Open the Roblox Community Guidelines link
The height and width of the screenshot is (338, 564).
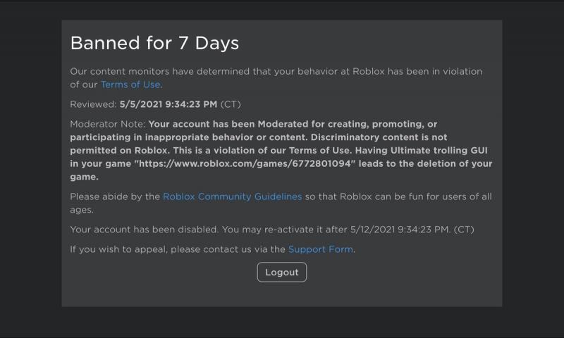click(233, 197)
